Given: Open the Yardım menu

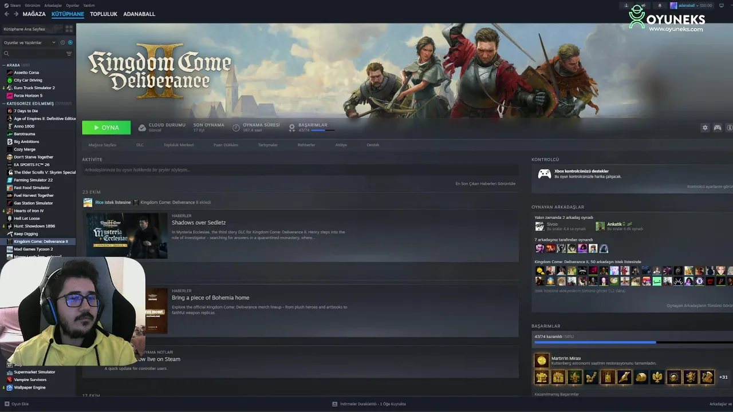Looking at the screenshot, I should tap(89, 5).
